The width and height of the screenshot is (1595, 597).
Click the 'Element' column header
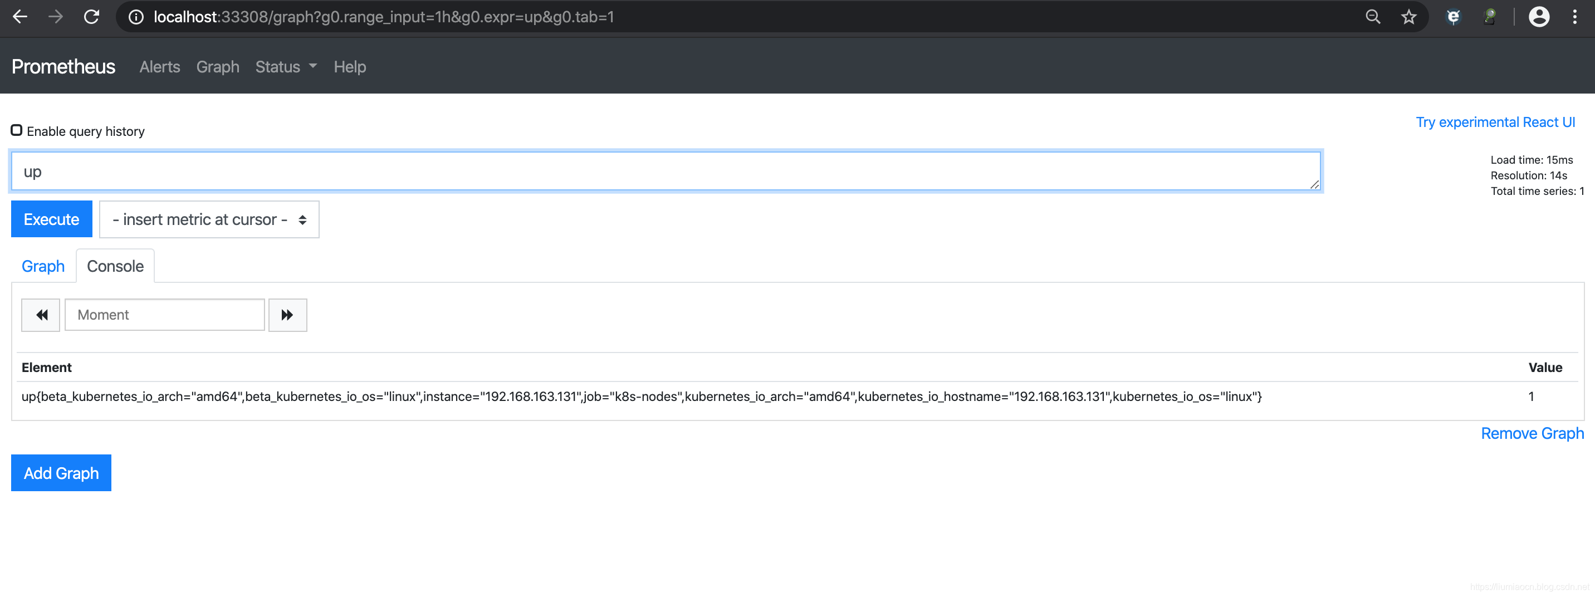click(46, 367)
